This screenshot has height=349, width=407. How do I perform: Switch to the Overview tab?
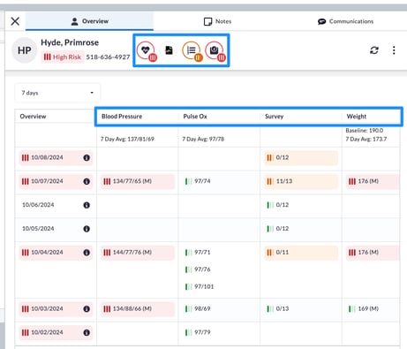[89, 21]
